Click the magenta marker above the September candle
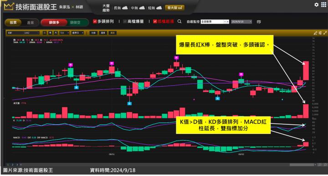The image size is (328, 176). coord(241,74)
